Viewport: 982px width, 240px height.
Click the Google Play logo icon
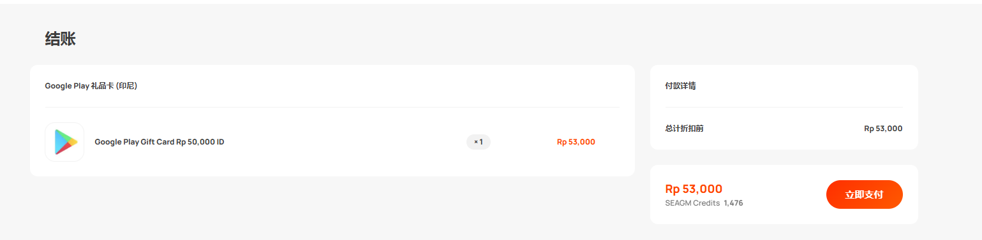click(x=64, y=142)
